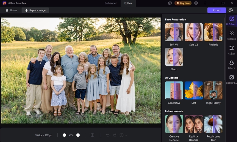Go to Home
Screen dimensions: 237x142
pos(11,10)
